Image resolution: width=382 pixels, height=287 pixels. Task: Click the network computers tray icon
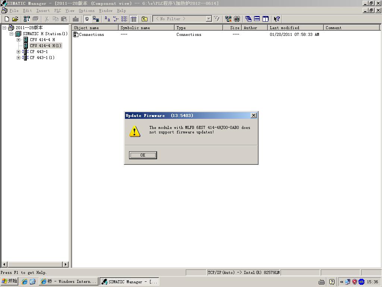(348, 282)
